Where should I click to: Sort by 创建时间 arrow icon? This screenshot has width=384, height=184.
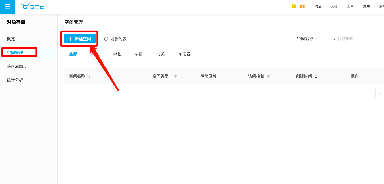tap(316, 76)
